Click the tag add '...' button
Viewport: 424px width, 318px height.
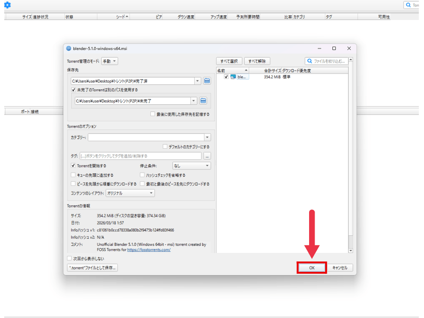click(207, 156)
